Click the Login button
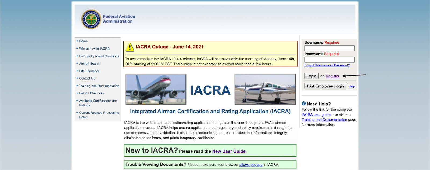This screenshot has height=170, width=430. [311, 76]
